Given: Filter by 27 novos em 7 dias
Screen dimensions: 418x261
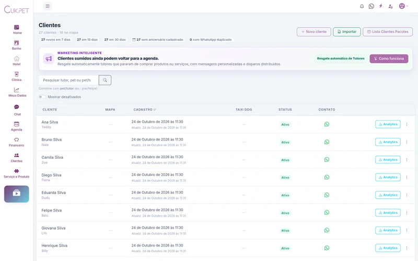Looking at the screenshot, I should (55, 40).
